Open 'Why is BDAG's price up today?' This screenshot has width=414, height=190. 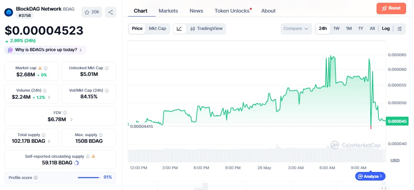(45, 50)
